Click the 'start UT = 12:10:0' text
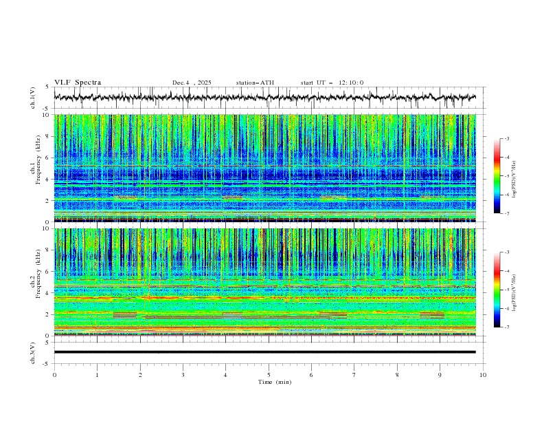Screen dimensions: 544x421 (x=332, y=83)
